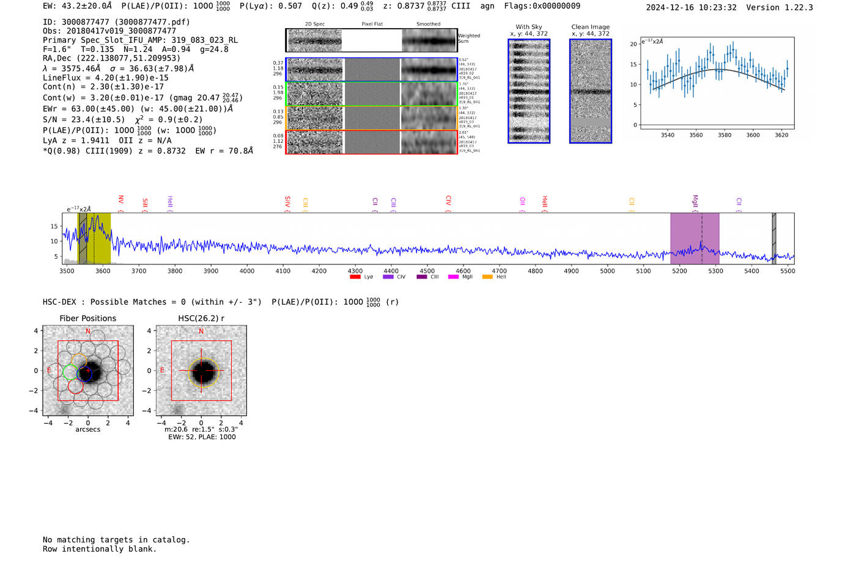Click the 'Pixel Flat' column header

372,24
